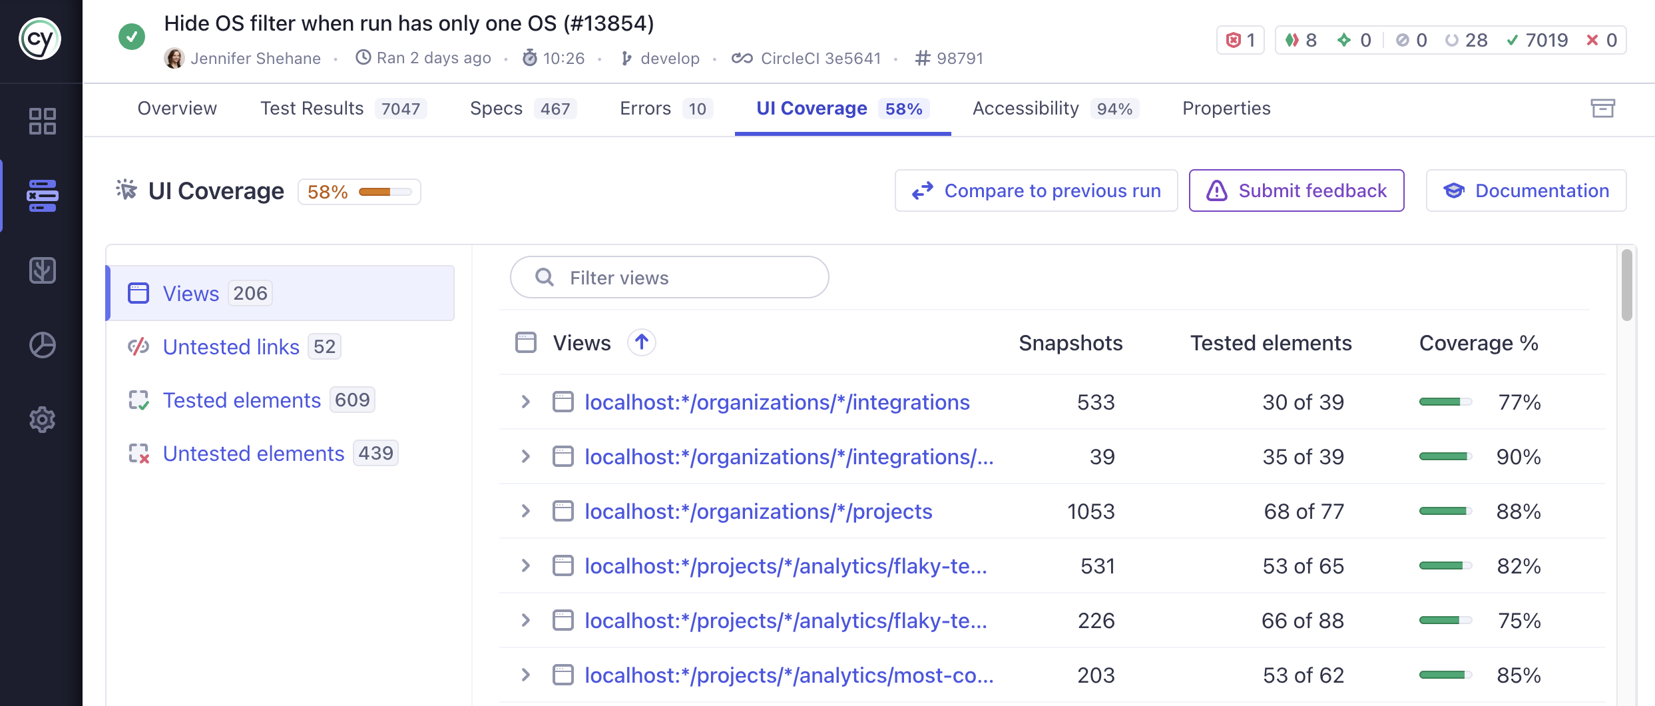The width and height of the screenshot is (1655, 706).
Task: Click the vertical scrollbar of the views table
Action: coord(1627,285)
